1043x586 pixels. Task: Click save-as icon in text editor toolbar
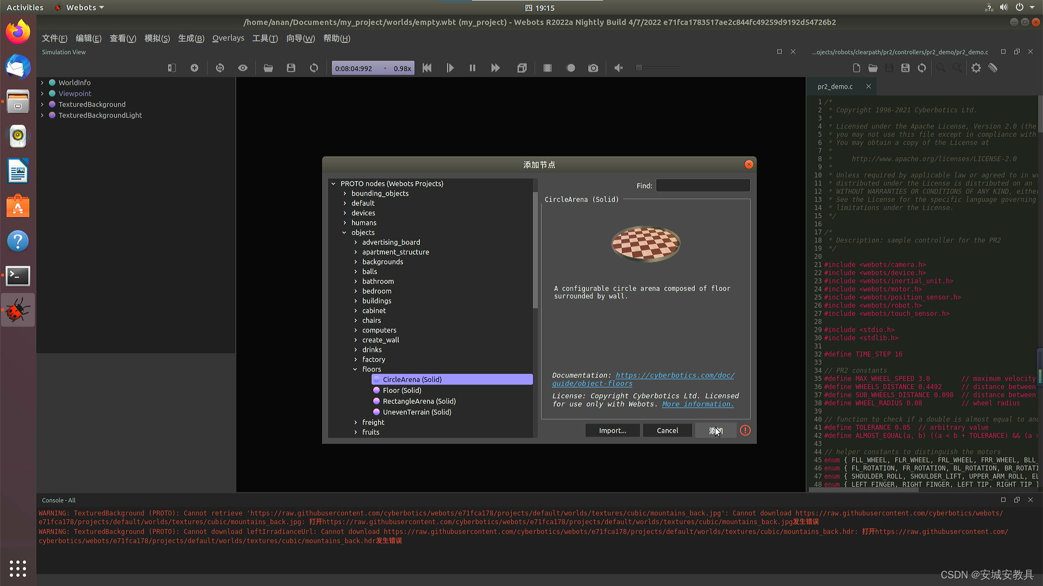tap(906, 68)
